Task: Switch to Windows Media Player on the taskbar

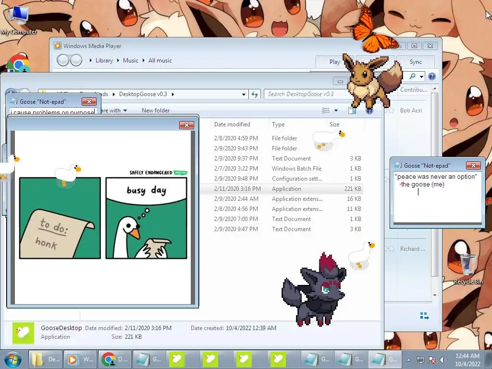Action: pyautogui.click(x=80, y=359)
